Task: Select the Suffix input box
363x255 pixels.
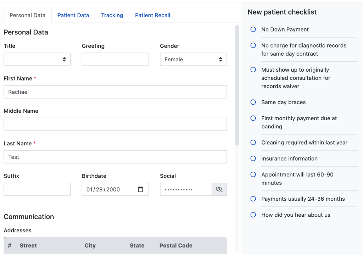Action: [37, 189]
